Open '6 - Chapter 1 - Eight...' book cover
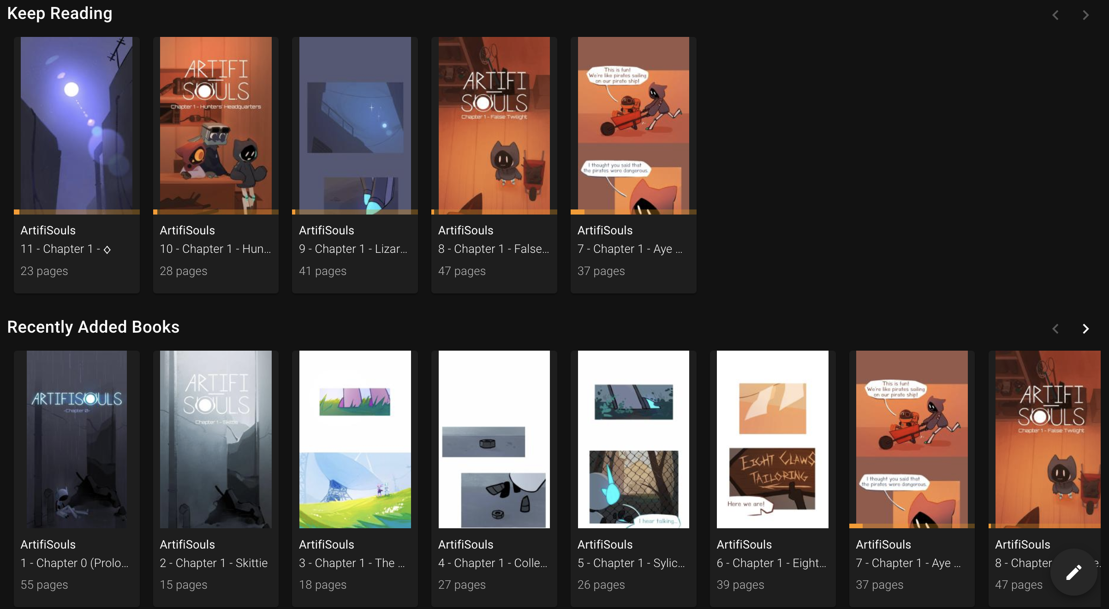The width and height of the screenshot is (1109, 609). [773, 439]
